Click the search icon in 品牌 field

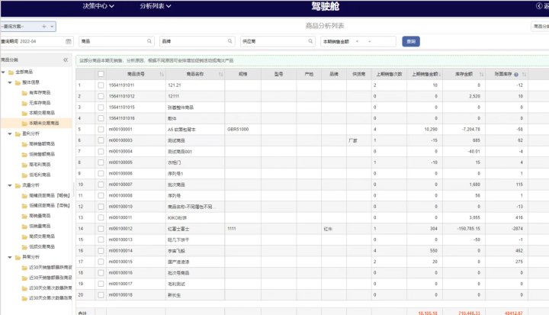pyautogui.click(x=229, y=41)
